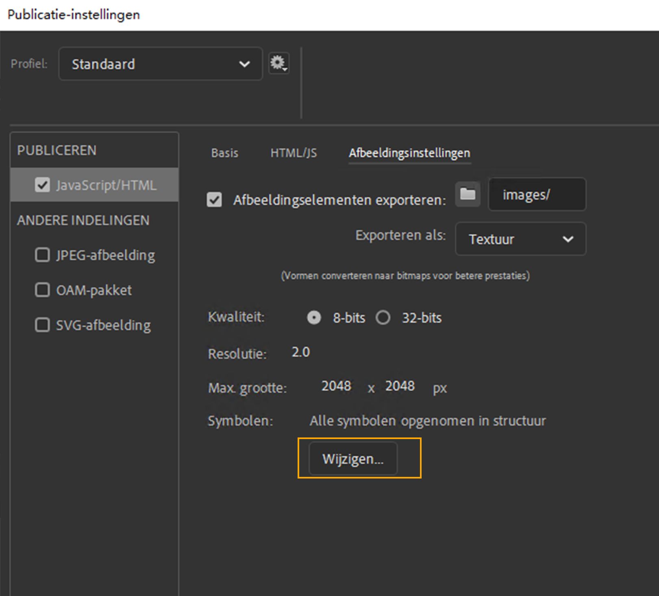Click the Resolutie value 2.0
This screenshot has width=659, height=596.
301,352
